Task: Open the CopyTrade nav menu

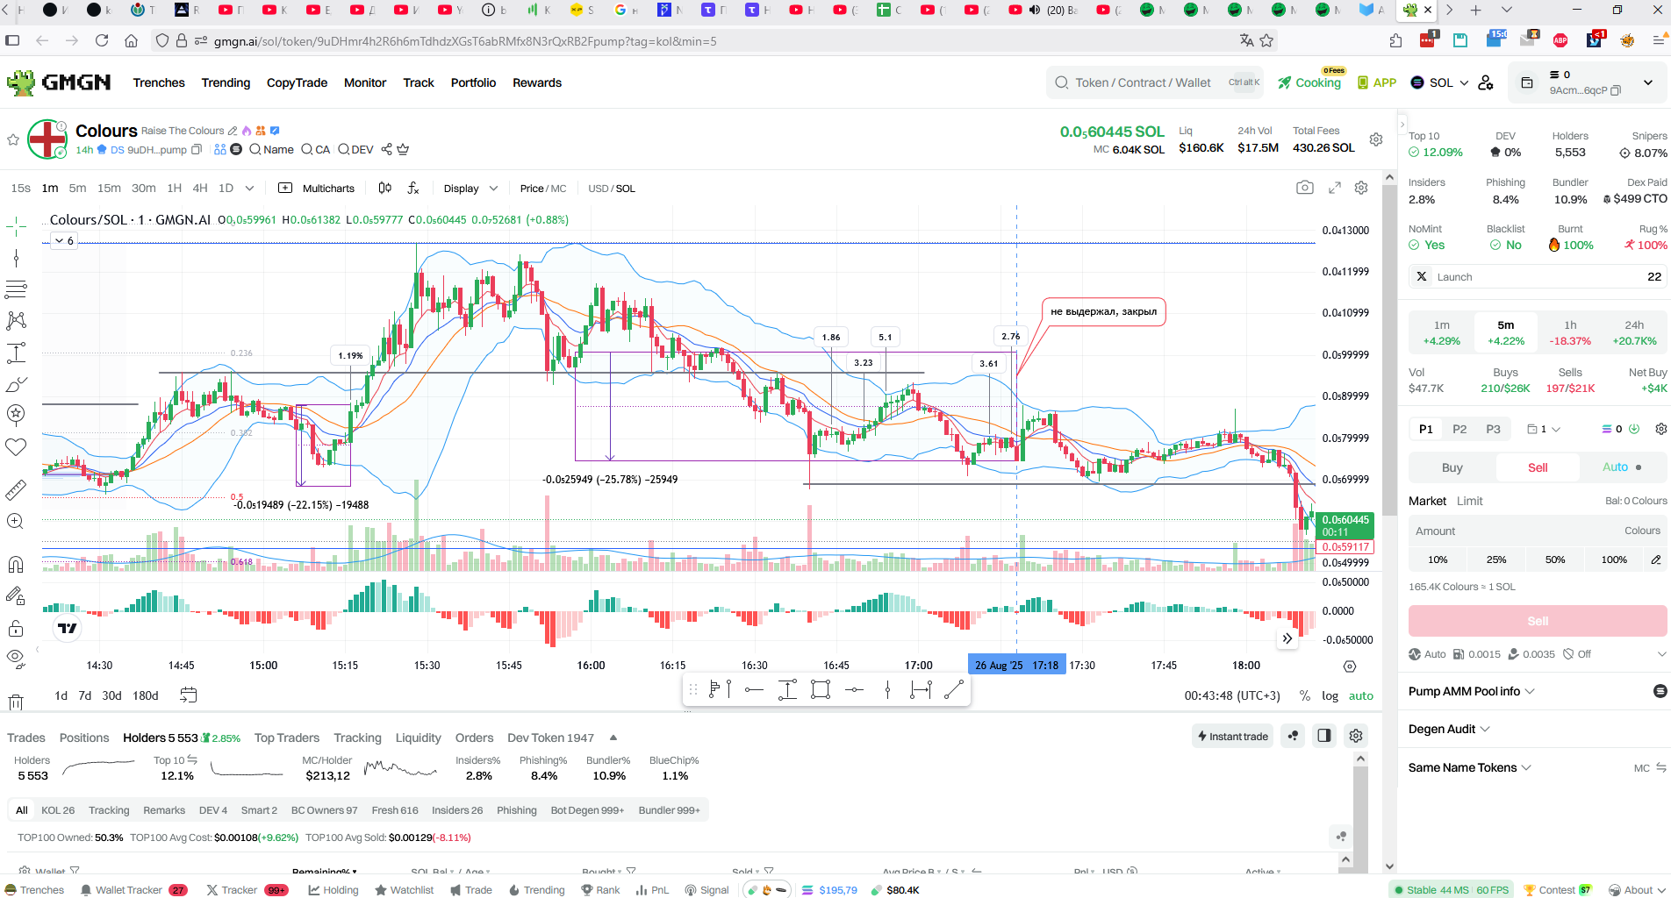Action: [297, 82]
